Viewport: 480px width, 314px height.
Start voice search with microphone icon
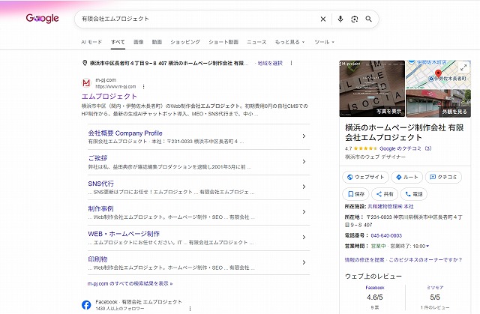point(340,19)
